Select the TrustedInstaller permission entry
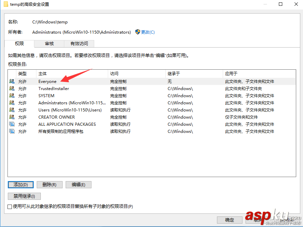The image size is (303, 227). pos(152,88)
